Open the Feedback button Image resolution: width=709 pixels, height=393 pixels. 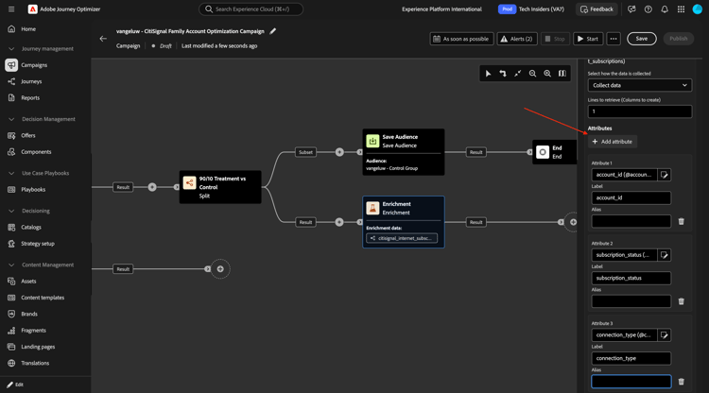(597, 9)
